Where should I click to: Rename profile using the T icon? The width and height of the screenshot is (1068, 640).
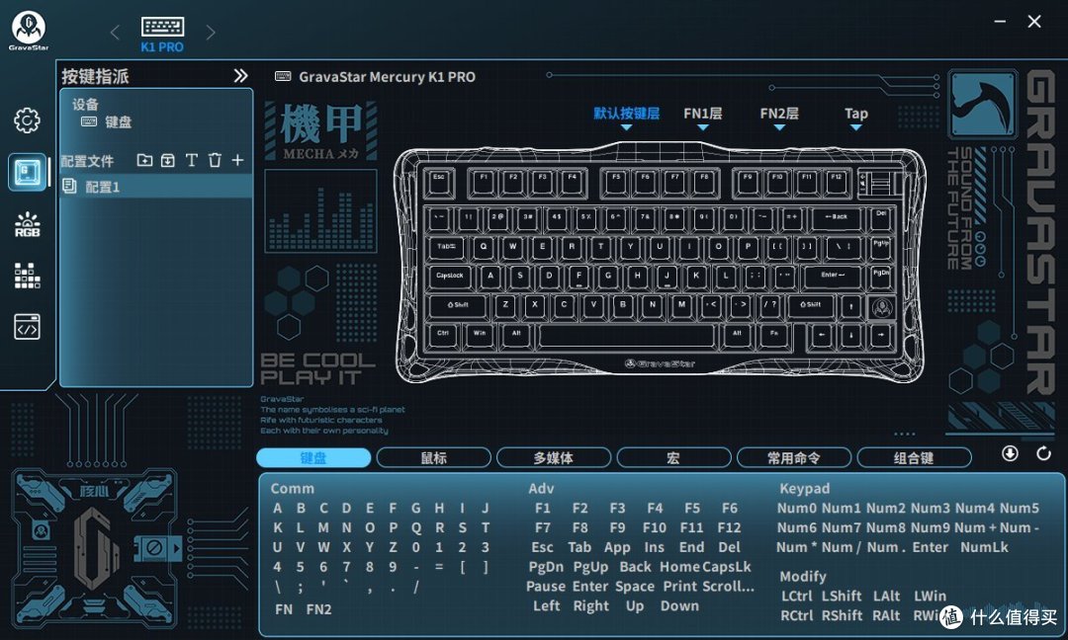(x=191, y=160)
